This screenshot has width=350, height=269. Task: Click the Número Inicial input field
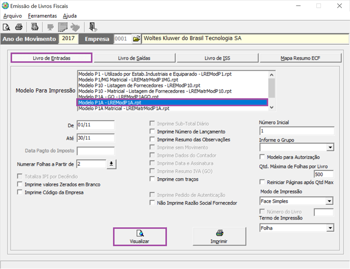pos(296,131)
